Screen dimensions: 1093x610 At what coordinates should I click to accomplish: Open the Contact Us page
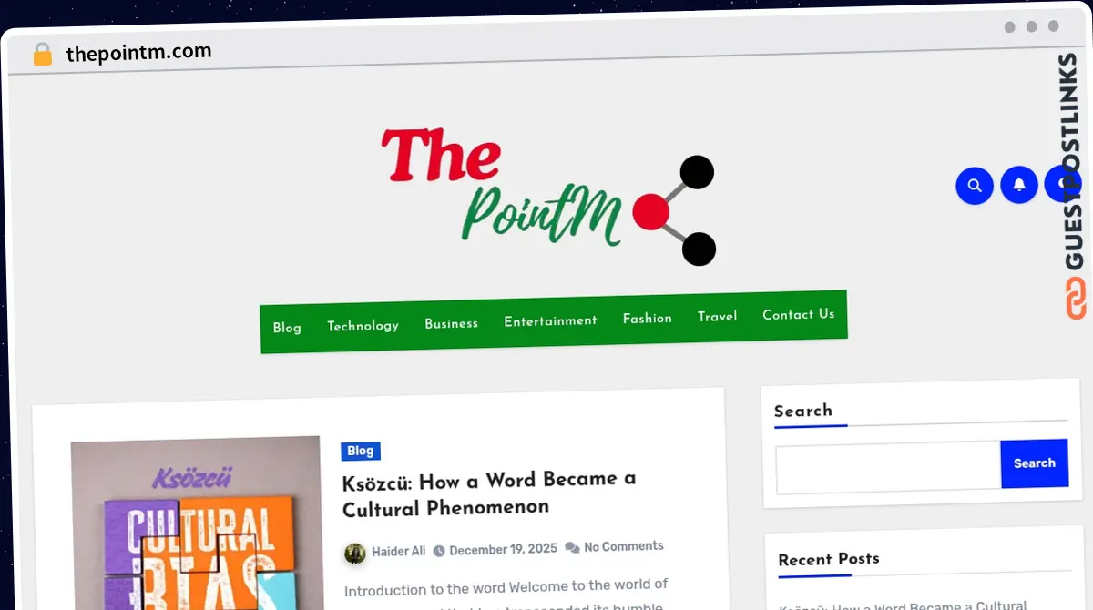coord(799,314)
